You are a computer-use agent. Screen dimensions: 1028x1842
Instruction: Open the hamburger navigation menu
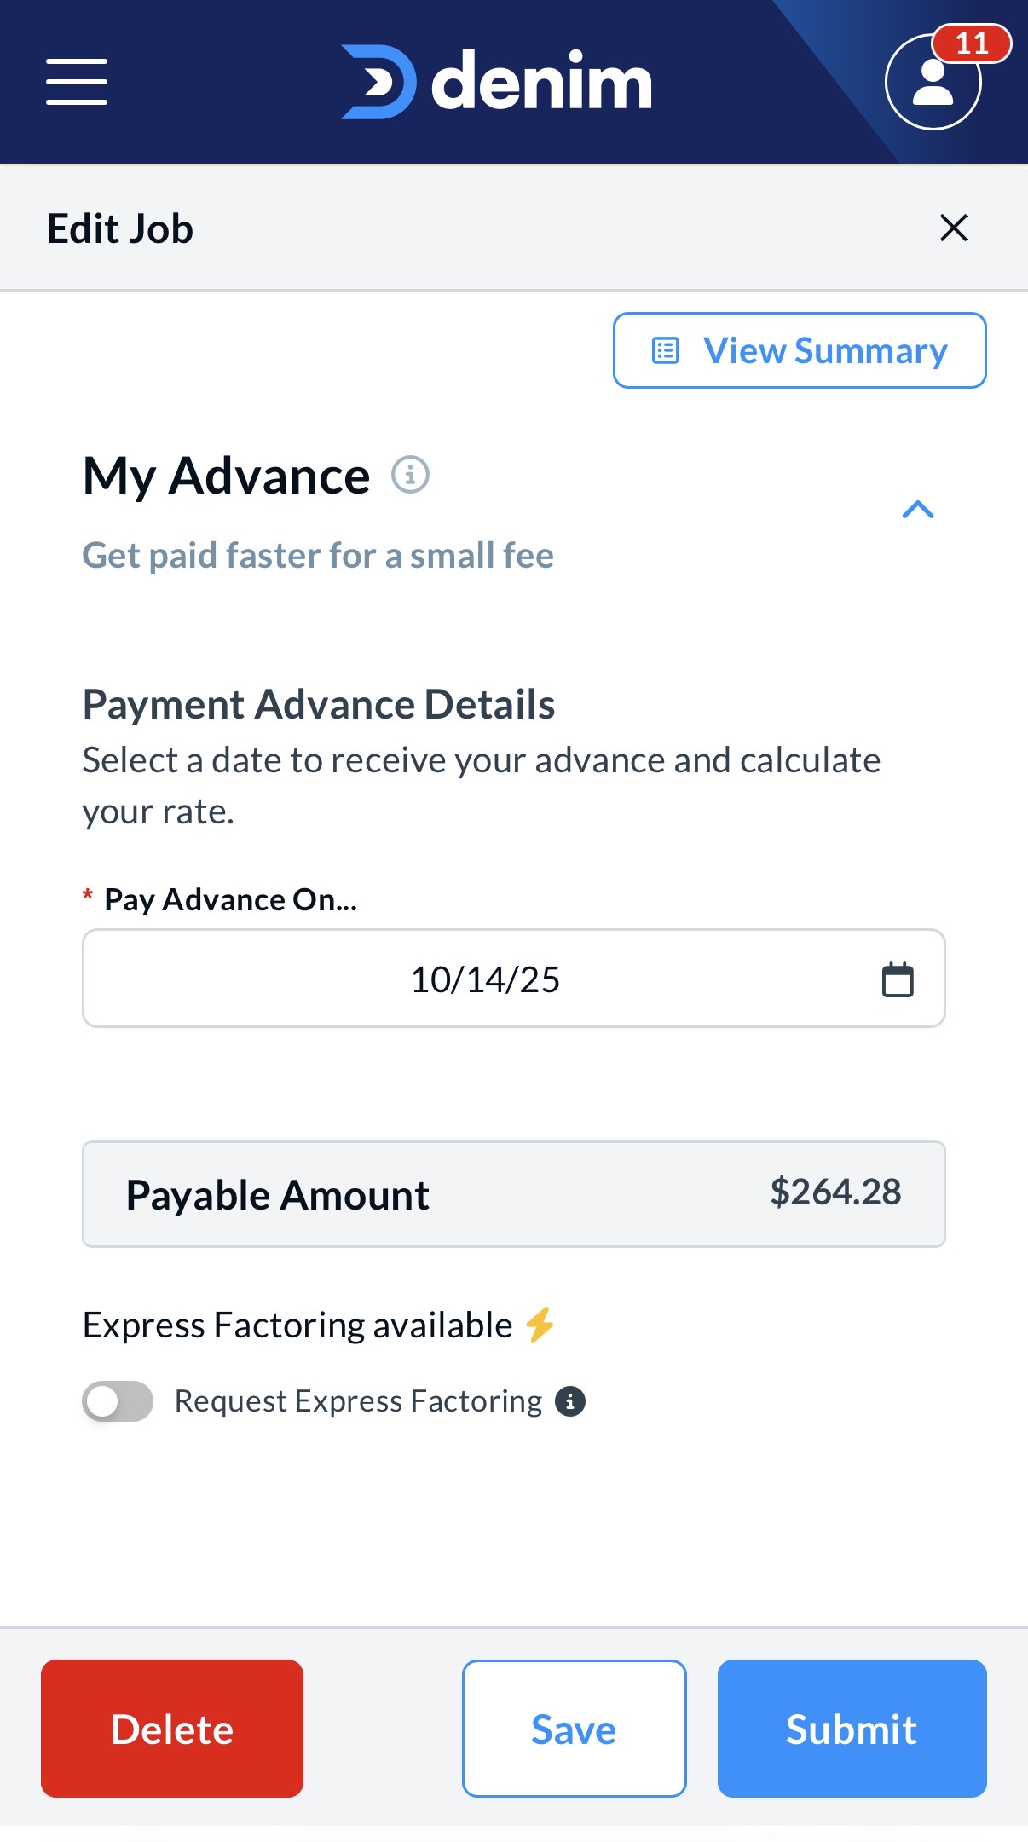click(x=77, y=82)
